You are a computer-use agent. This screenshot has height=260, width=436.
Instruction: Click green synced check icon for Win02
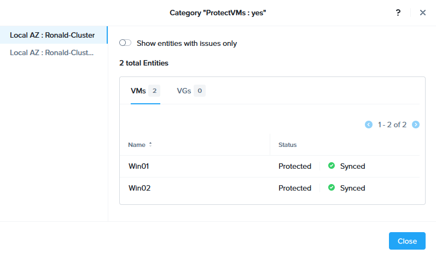[332, 188]
